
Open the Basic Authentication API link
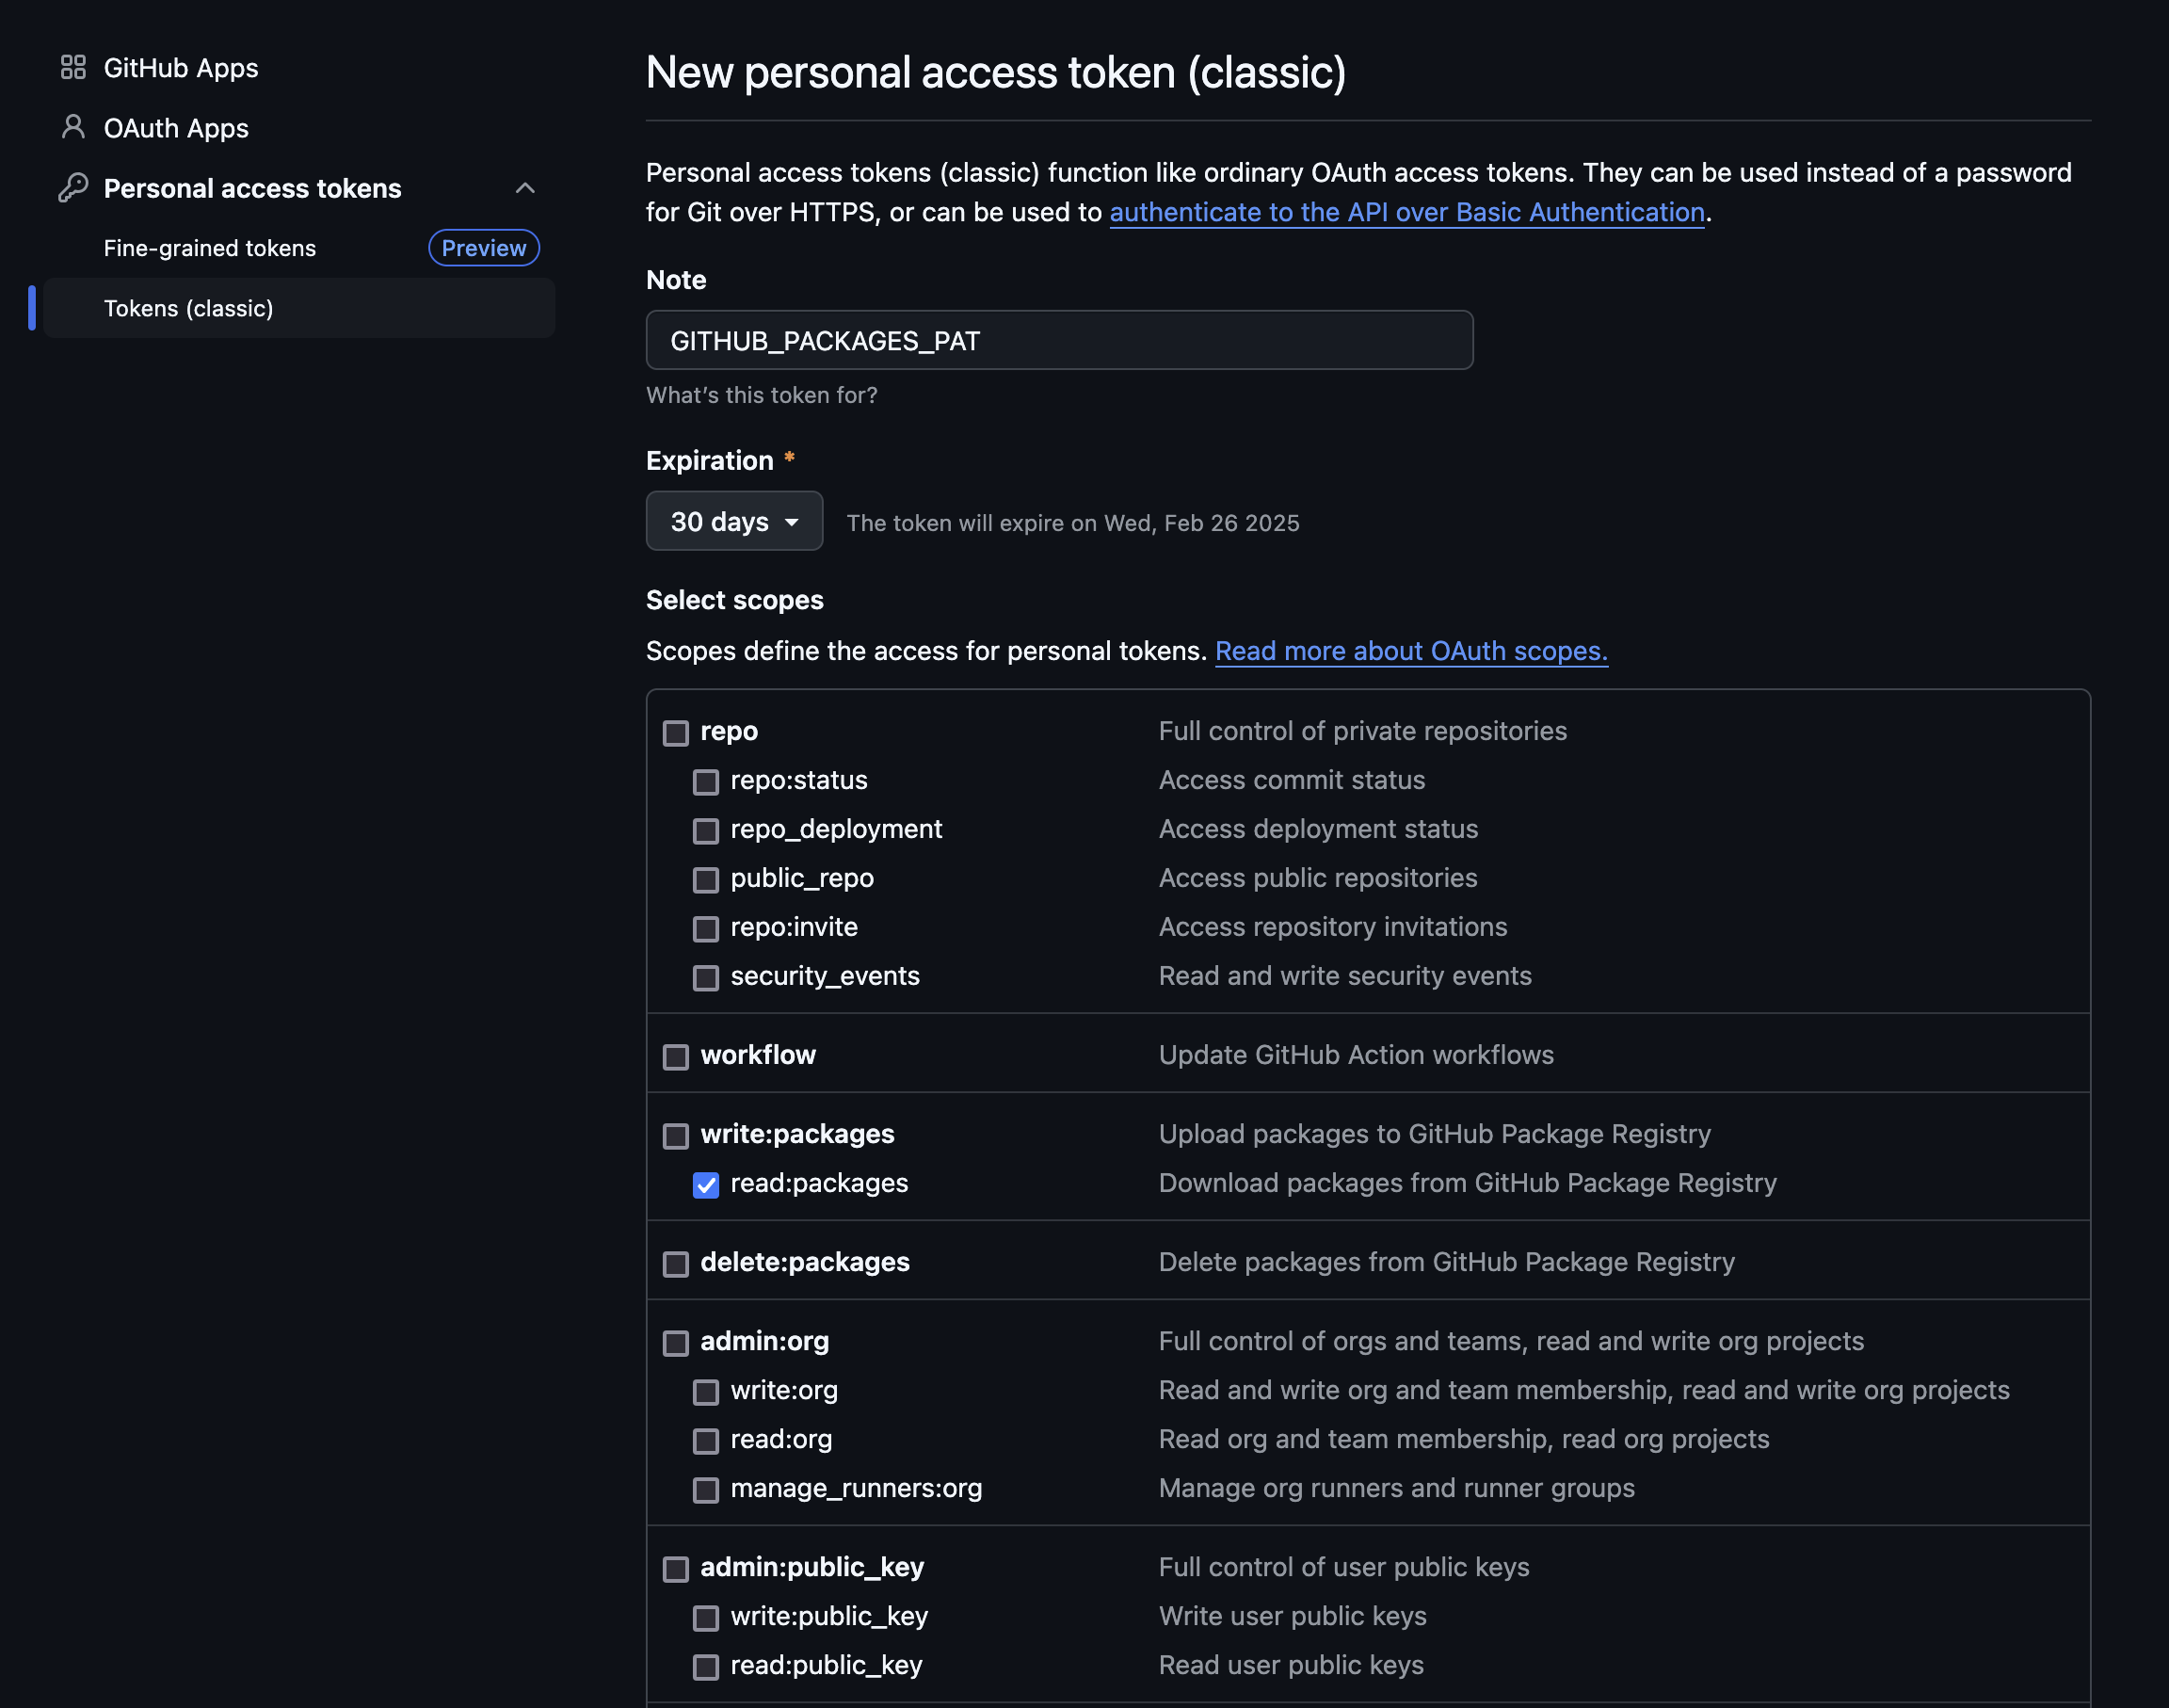(1406, 212)
